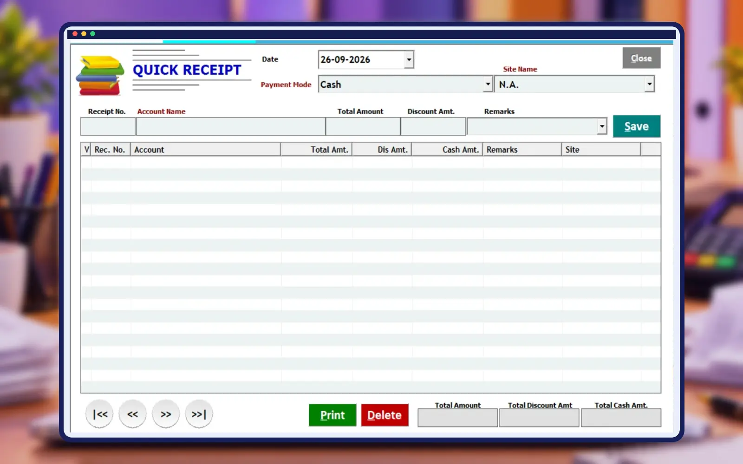Click the Dis Amt. column header
Screen dimensions: 743x464
[382, 149]
